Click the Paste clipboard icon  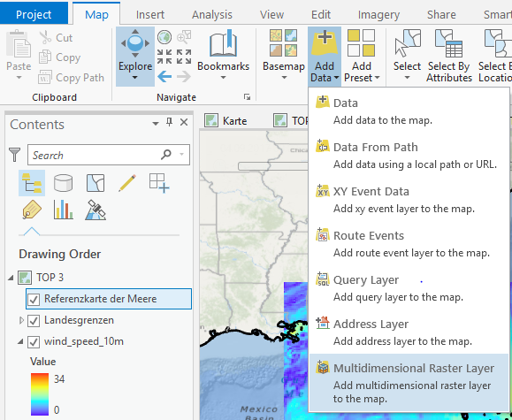pos(19,43)
